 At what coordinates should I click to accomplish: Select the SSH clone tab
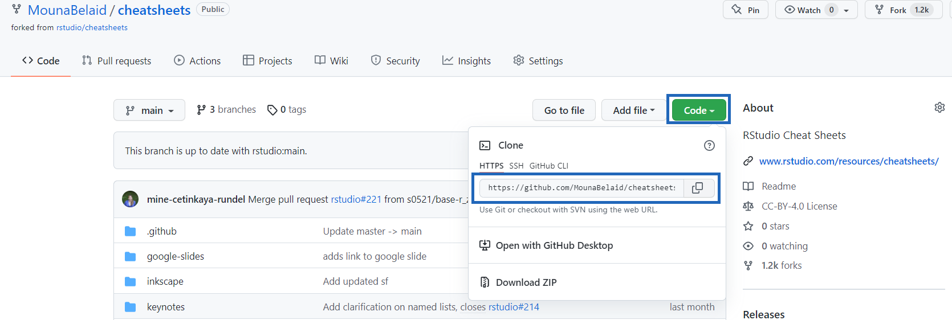[516, 166]
